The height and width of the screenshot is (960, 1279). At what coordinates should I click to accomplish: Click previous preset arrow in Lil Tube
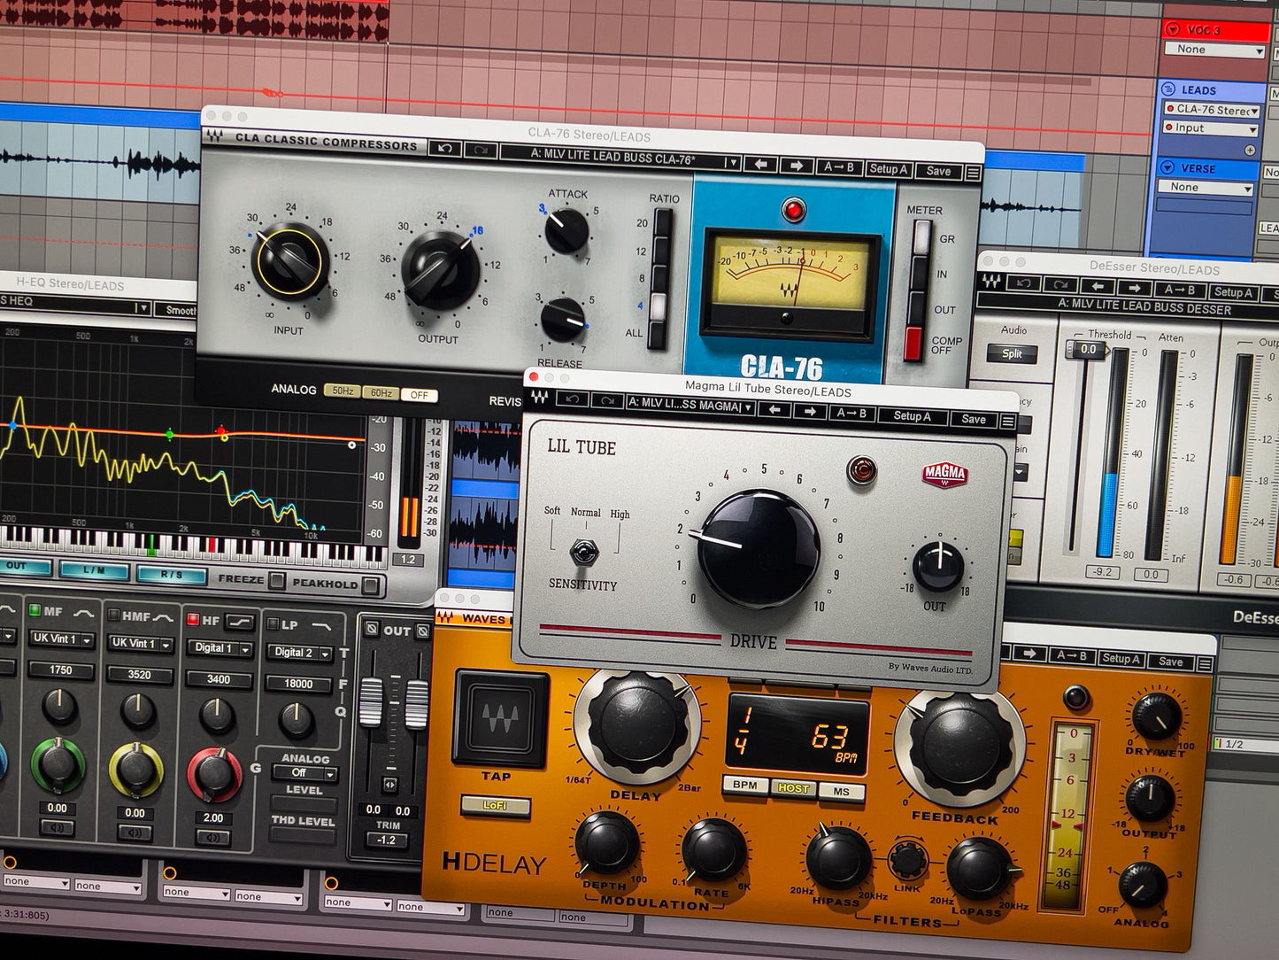pyautogui.click(x=774, y=410)
